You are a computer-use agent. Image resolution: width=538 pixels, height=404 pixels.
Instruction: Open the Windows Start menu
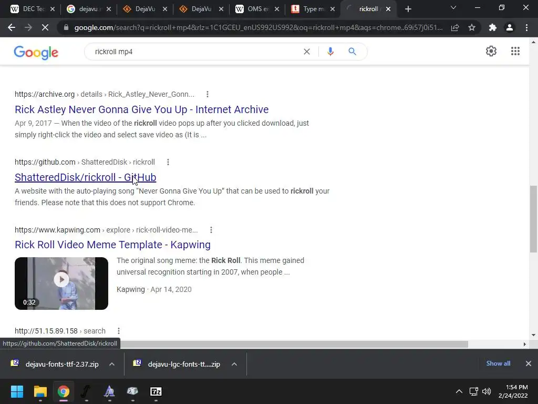click(x=17, y=391)
